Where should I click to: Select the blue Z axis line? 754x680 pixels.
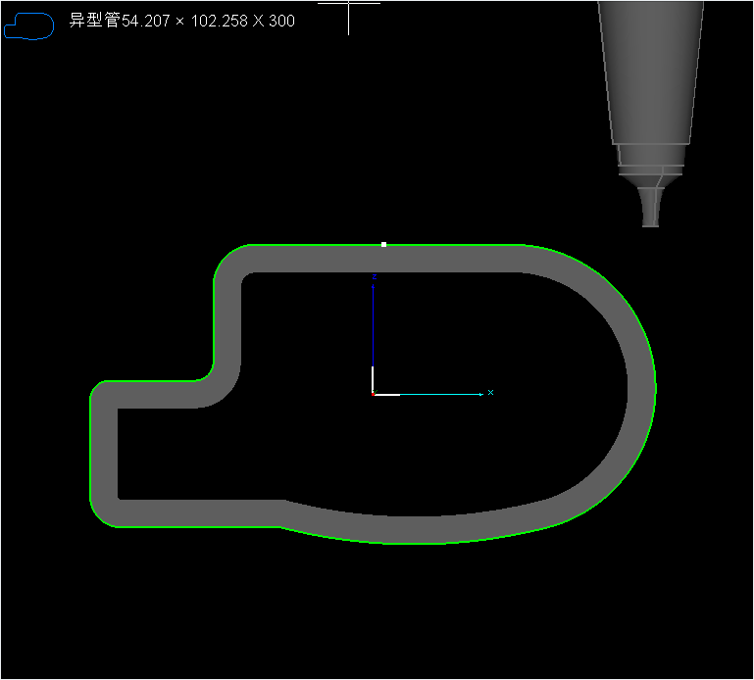pyautogui.click(x=374, y=326)
